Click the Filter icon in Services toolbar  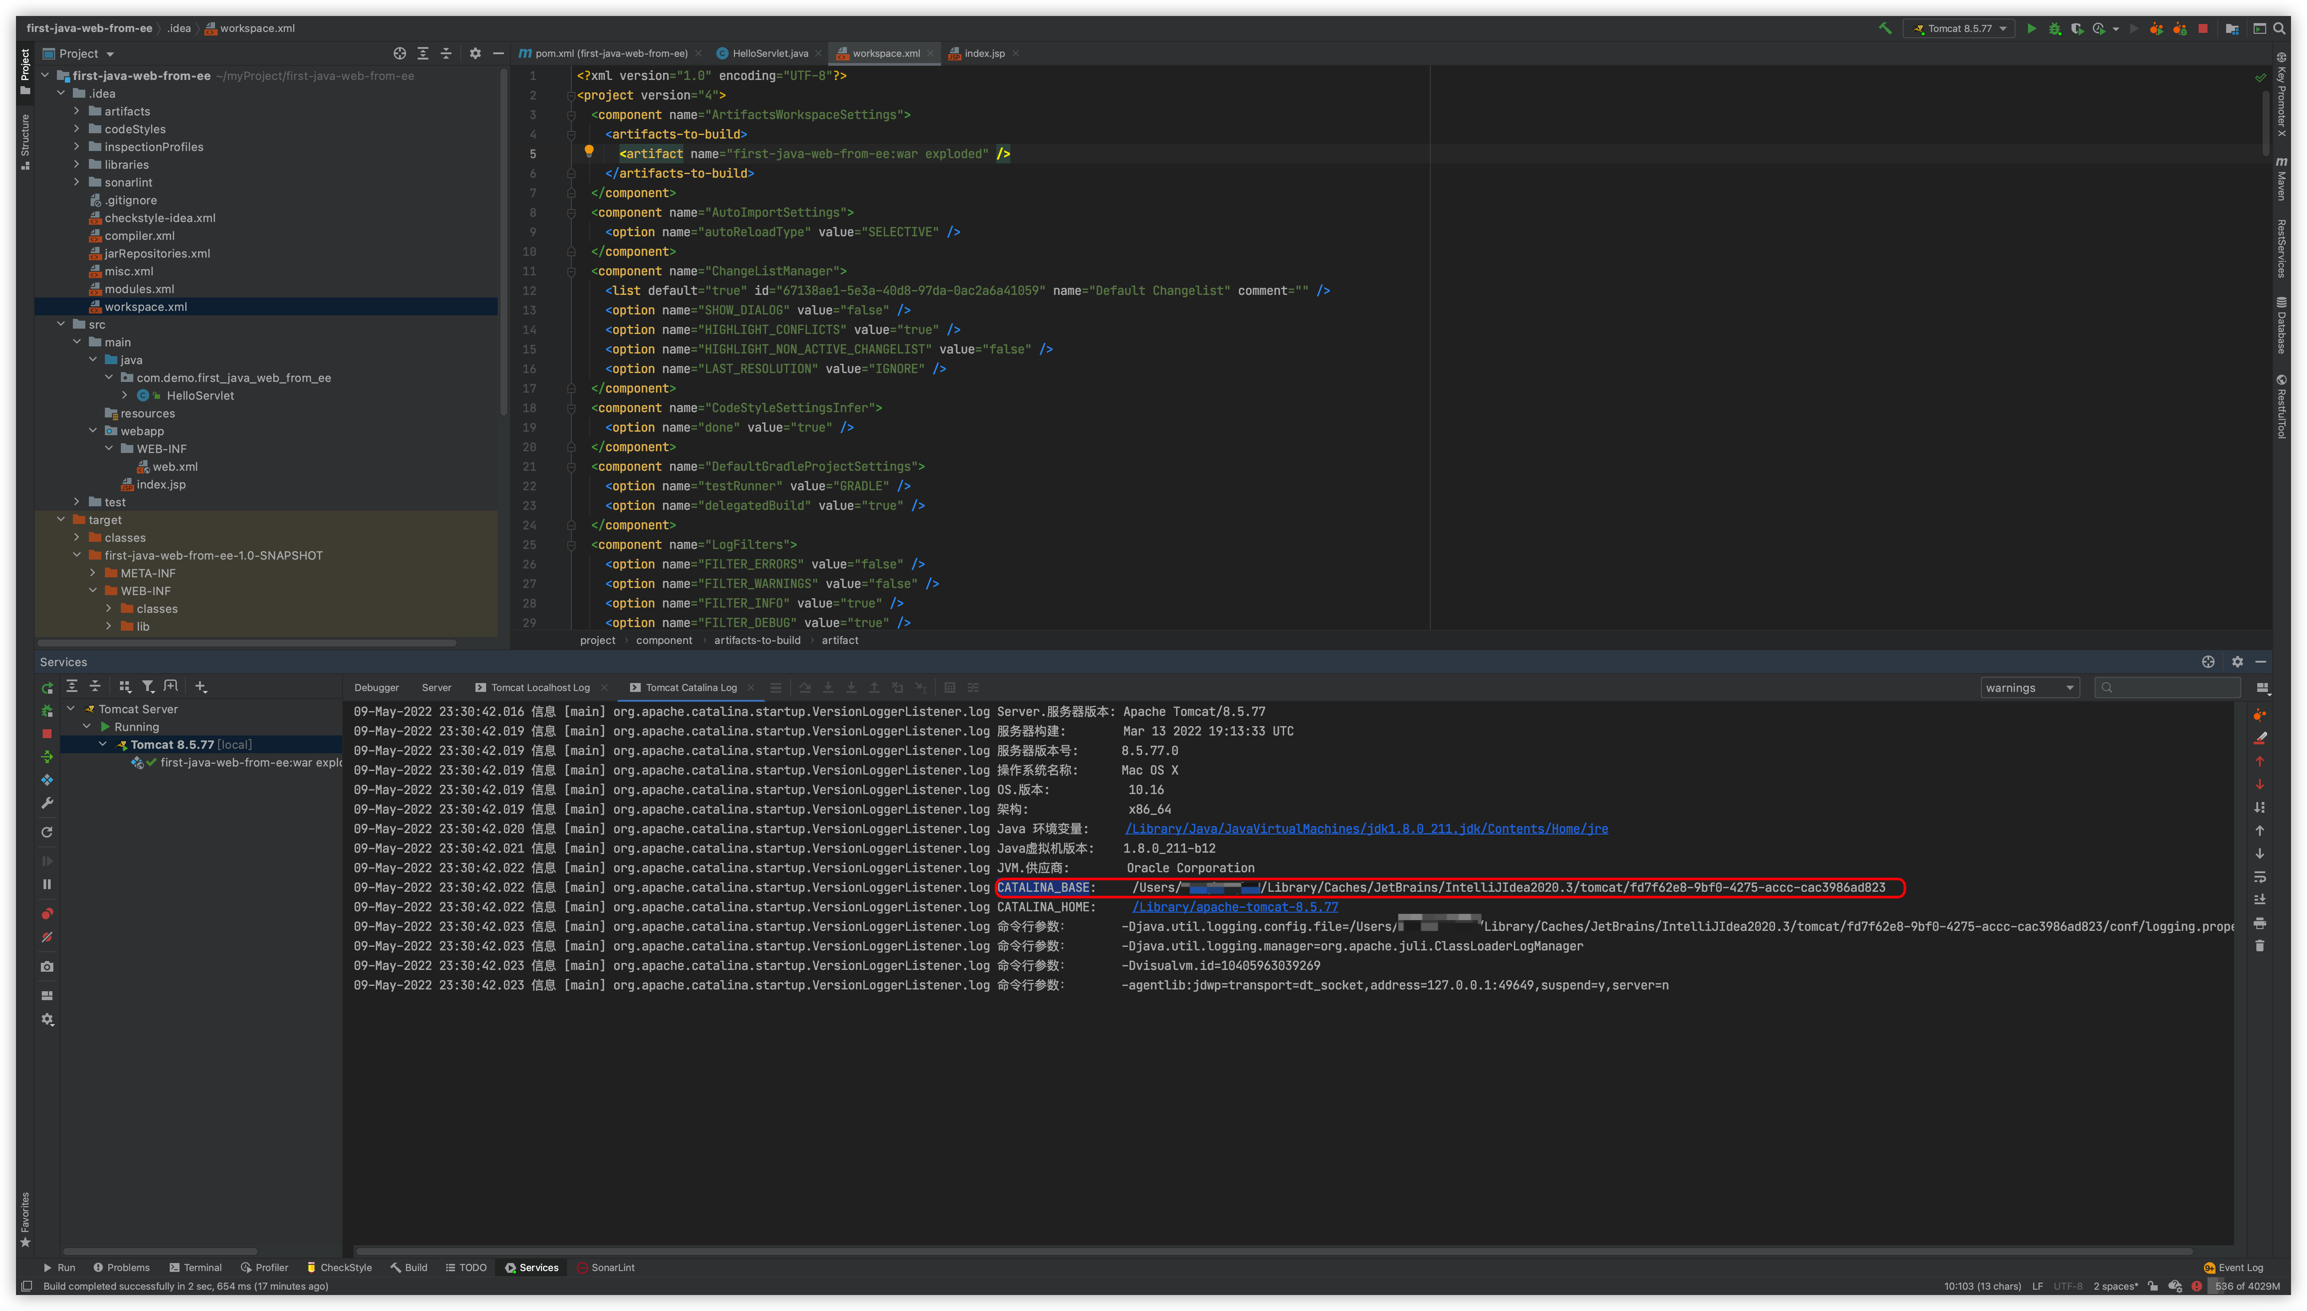tap(148, 686)
